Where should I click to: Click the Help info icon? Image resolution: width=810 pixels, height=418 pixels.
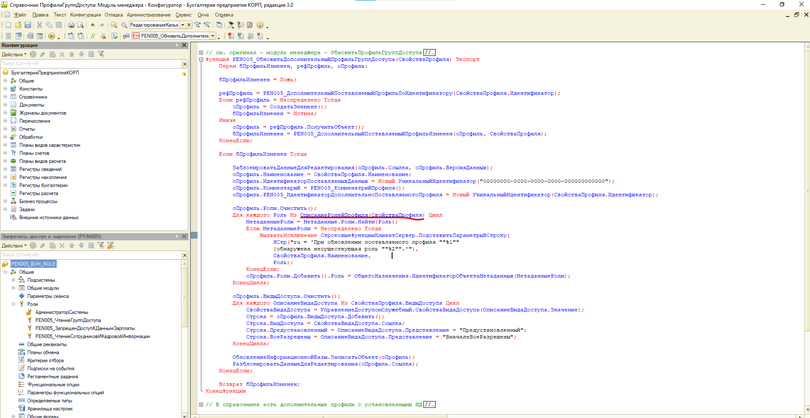[260, 25]
